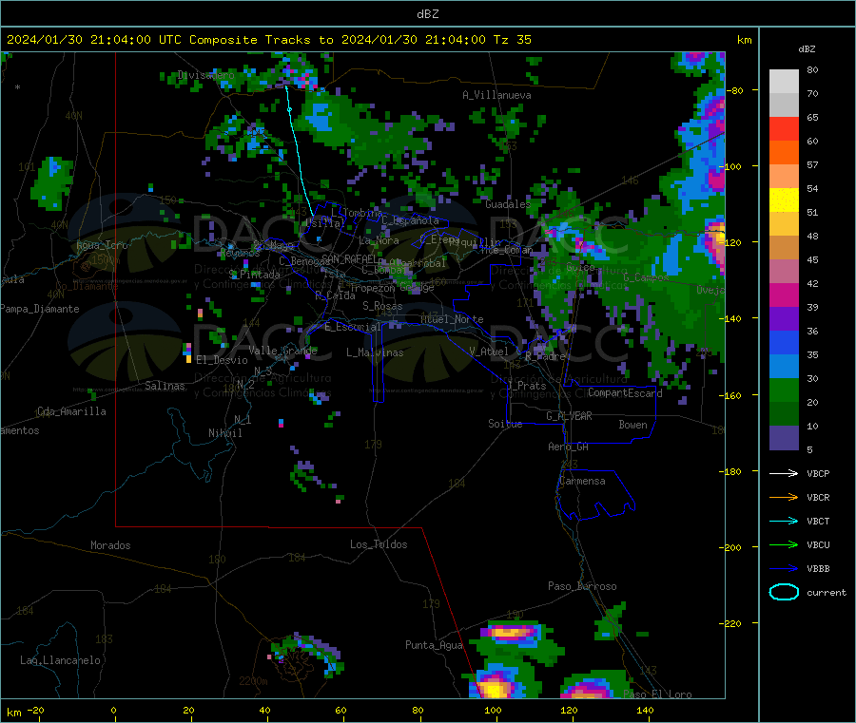
Task: Click the Soitue location label
Action: (505, 424)
